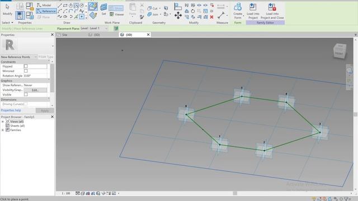The image size is (358, 201).
Task: Select Sheets (all) in the Project Browser
Action: [17, 126]
